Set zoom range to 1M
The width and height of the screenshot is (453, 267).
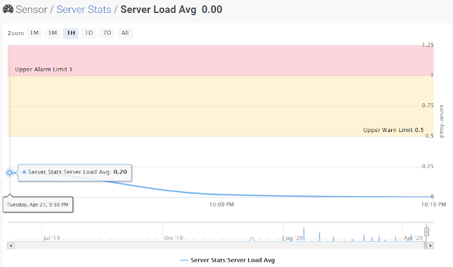34,33
